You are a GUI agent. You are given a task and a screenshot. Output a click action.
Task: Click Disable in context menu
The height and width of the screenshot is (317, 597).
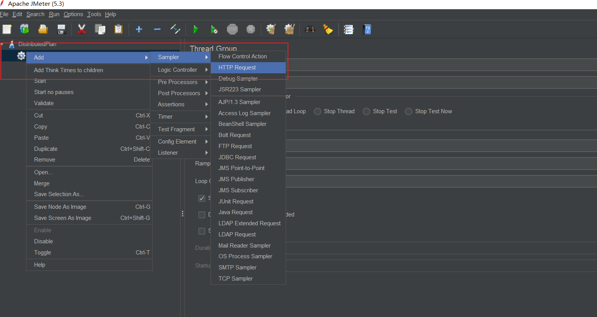(89, 241)
